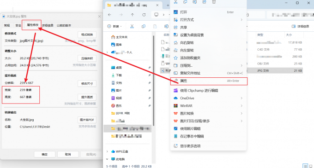Screen dimensions: 314x168
Task: Close the current Explorer tab
Action: pos(157,6)
